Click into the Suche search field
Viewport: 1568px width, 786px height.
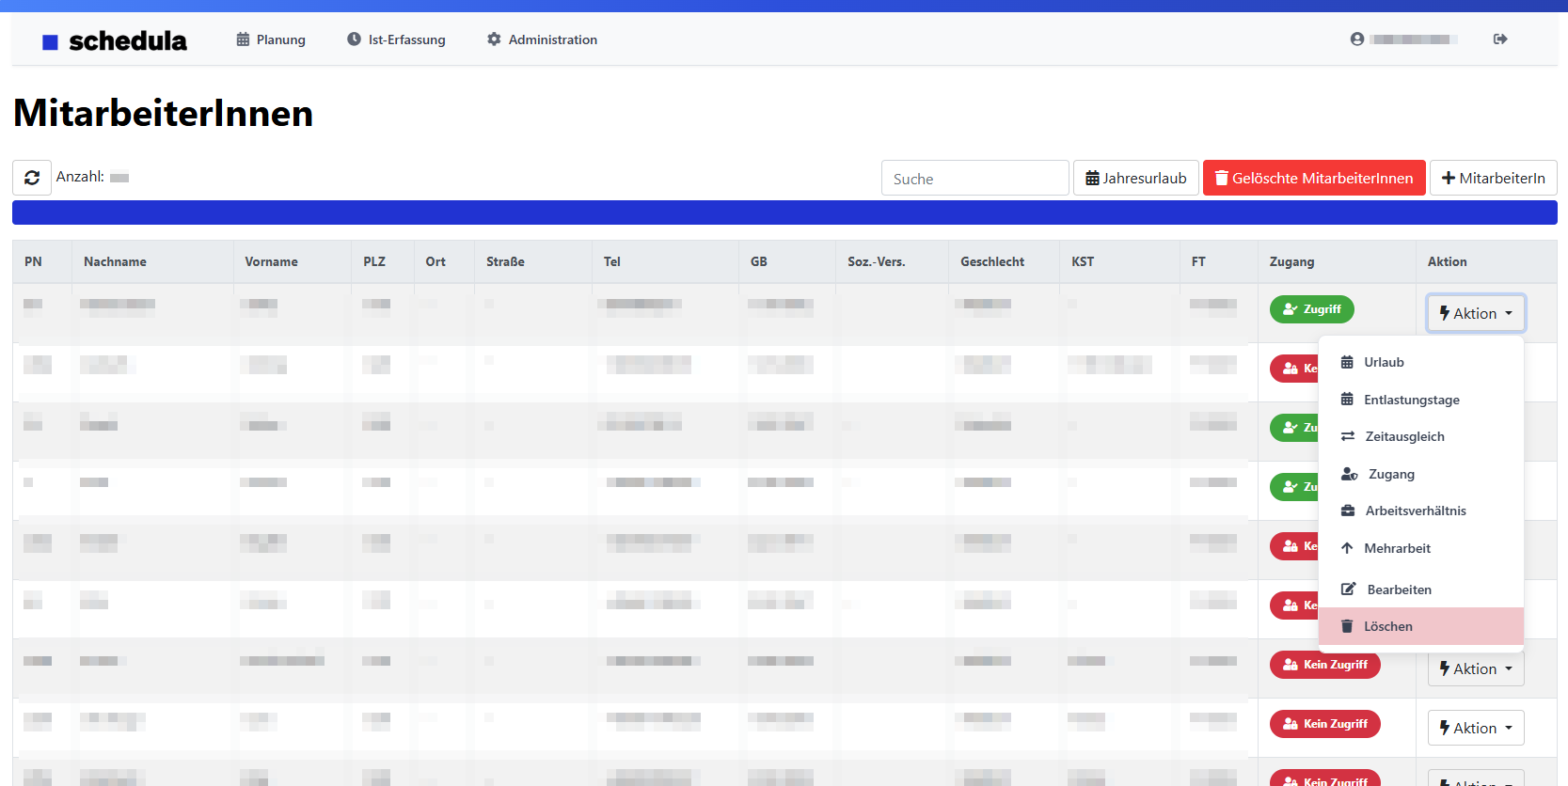tap(974, 179)
